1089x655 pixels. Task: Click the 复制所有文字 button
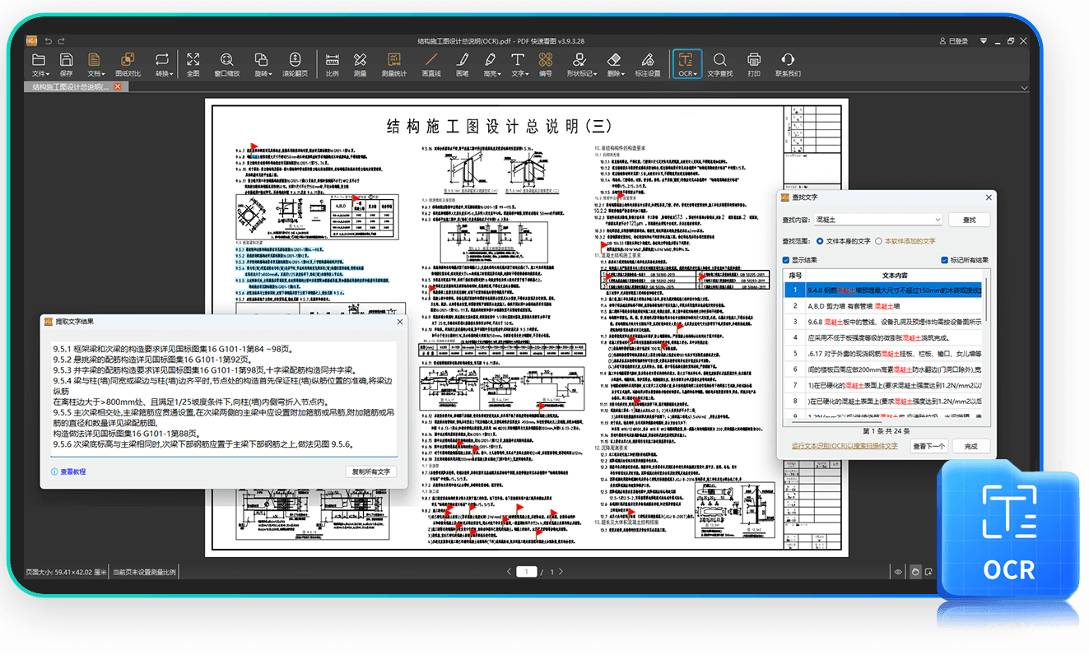370,472
